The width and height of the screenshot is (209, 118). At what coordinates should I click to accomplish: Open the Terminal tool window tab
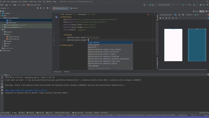tap(40, 113)
